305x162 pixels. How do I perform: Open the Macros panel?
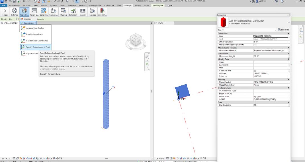(x=93, y=12)
